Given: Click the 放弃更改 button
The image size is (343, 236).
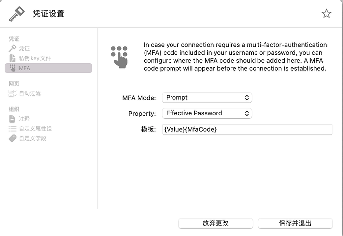Looking at the screenshot, I should 216,223.
